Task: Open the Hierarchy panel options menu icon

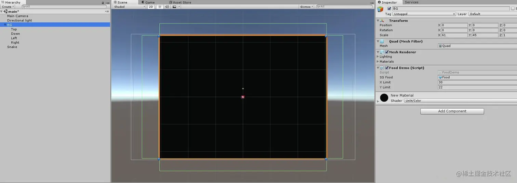Action: pos(107,2)
